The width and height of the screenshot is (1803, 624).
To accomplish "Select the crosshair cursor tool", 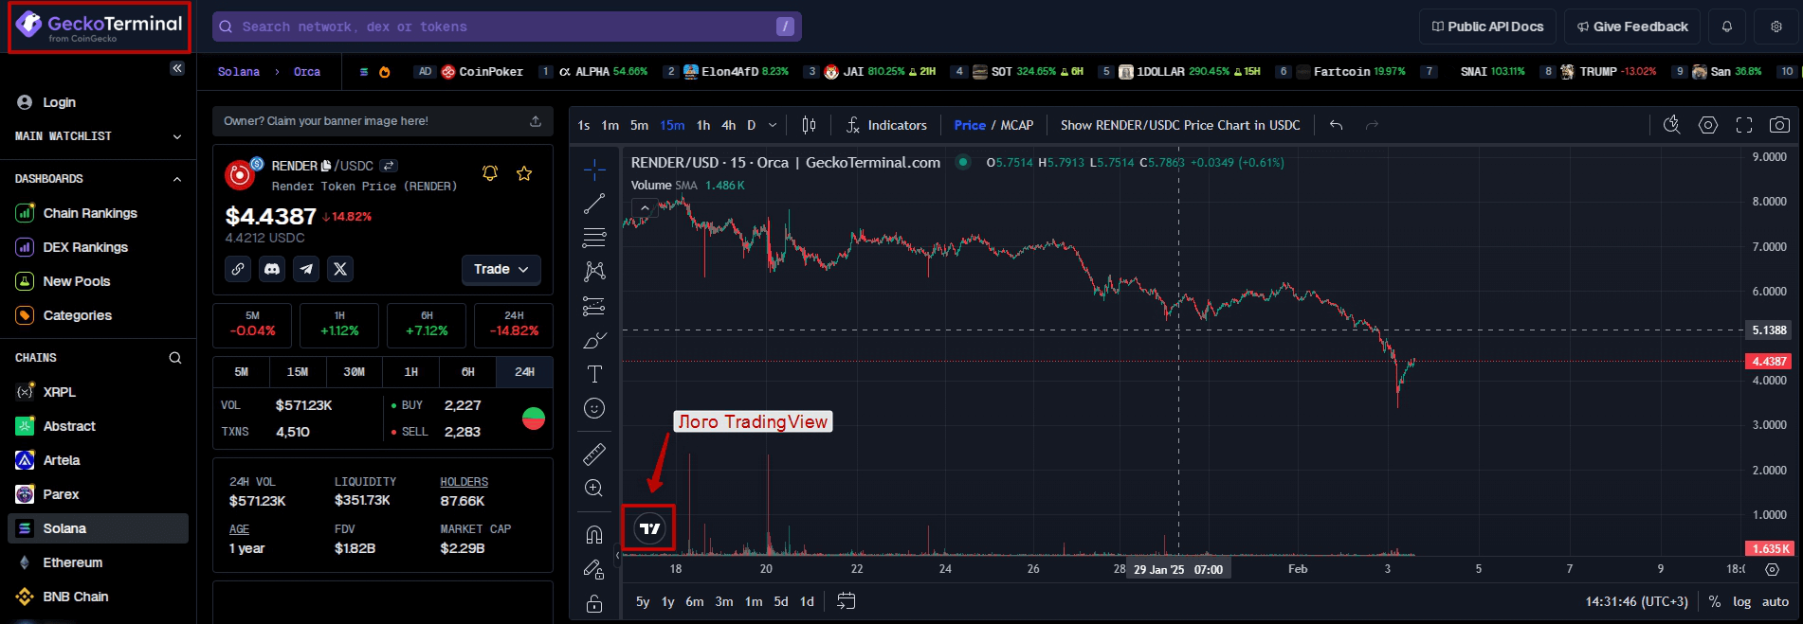I will 594,169.
